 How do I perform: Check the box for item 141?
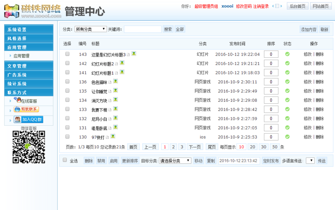tap(67, 72)
